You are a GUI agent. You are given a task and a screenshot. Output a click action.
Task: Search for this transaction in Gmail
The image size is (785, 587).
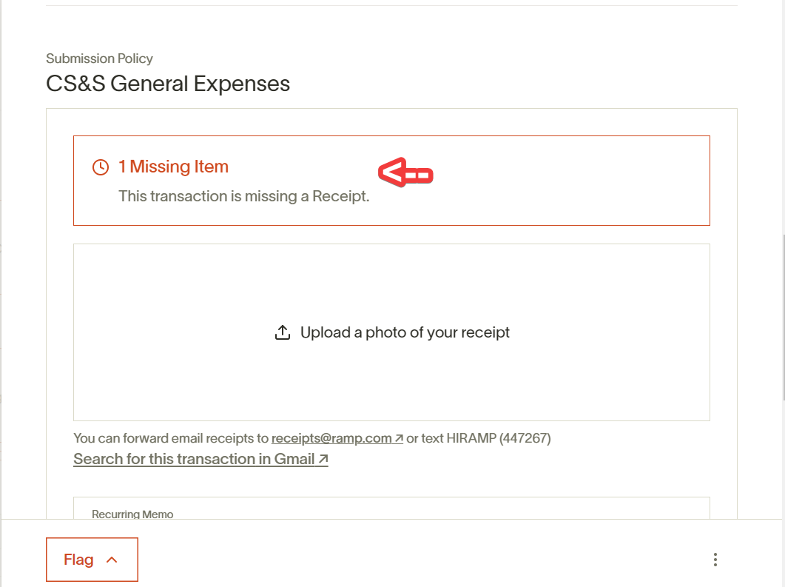pos(194,459)
